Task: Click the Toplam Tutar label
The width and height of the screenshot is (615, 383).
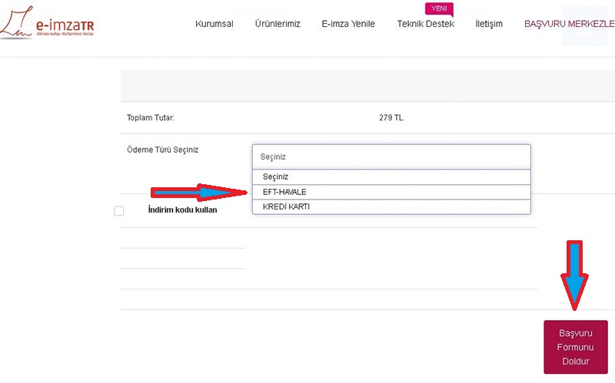Action: click(x=151, y=117)
